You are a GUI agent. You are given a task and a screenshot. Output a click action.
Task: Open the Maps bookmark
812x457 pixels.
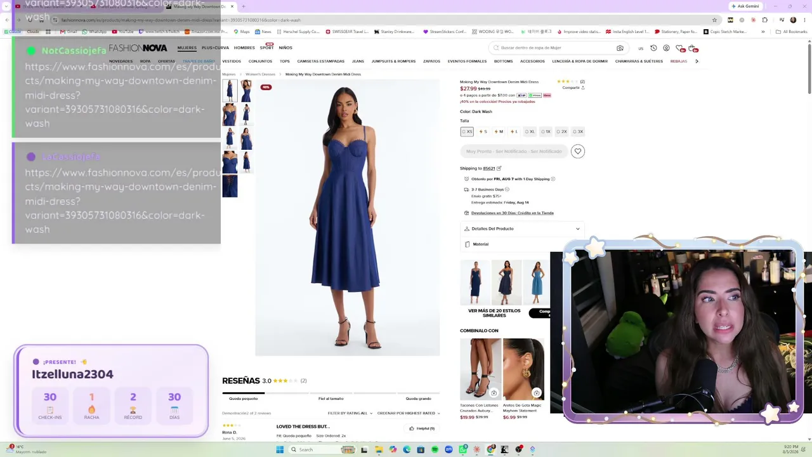coord(241,32)
